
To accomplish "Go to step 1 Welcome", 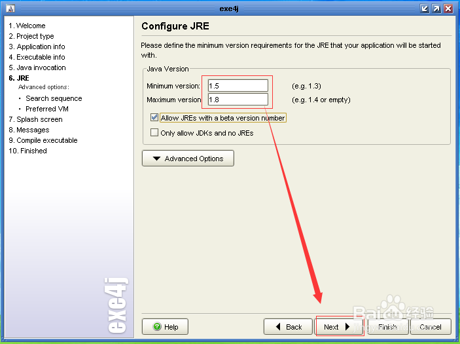I will tap(27, 26).
